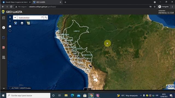
Task: Open the blue shield map widget icon
Action: [16, 23]
